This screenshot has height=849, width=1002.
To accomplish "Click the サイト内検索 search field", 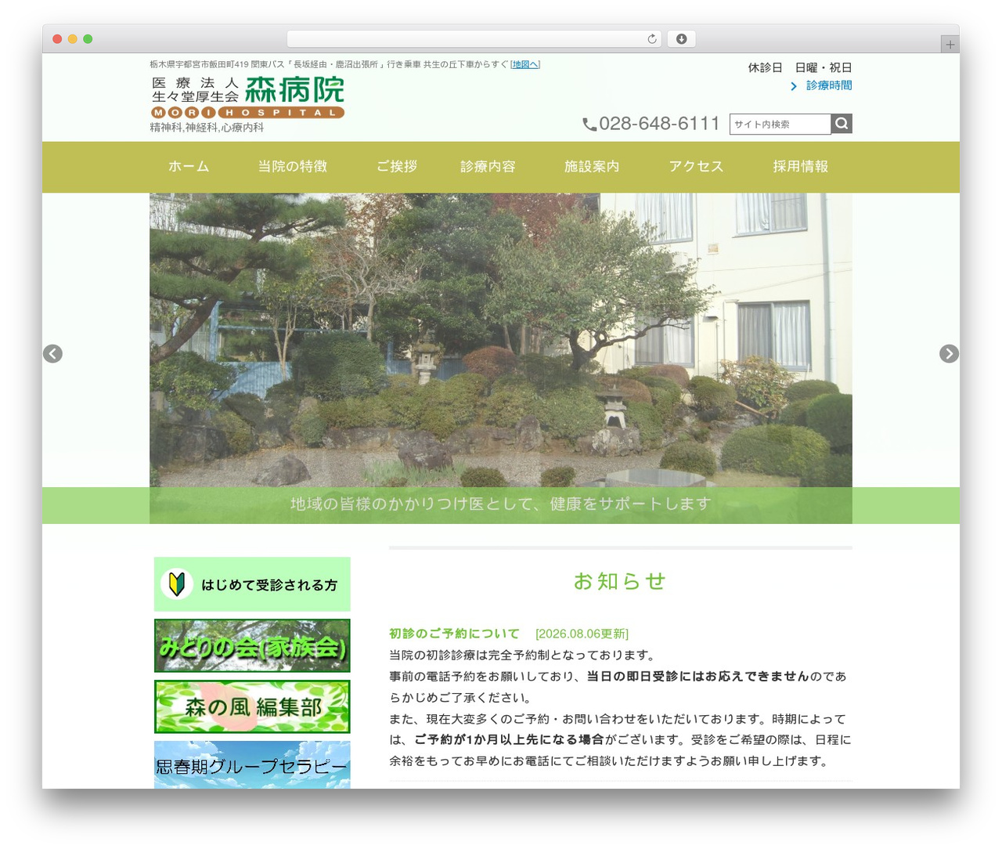I will [x=780, y=124].
